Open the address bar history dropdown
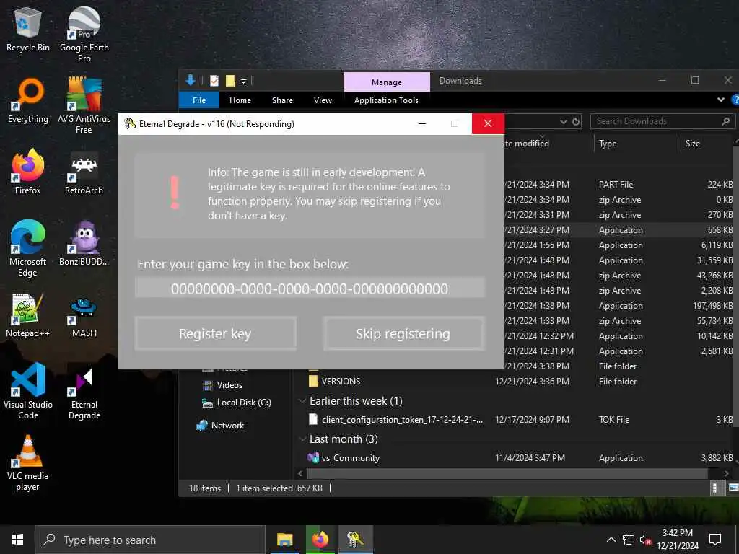 tap(563, 121)
